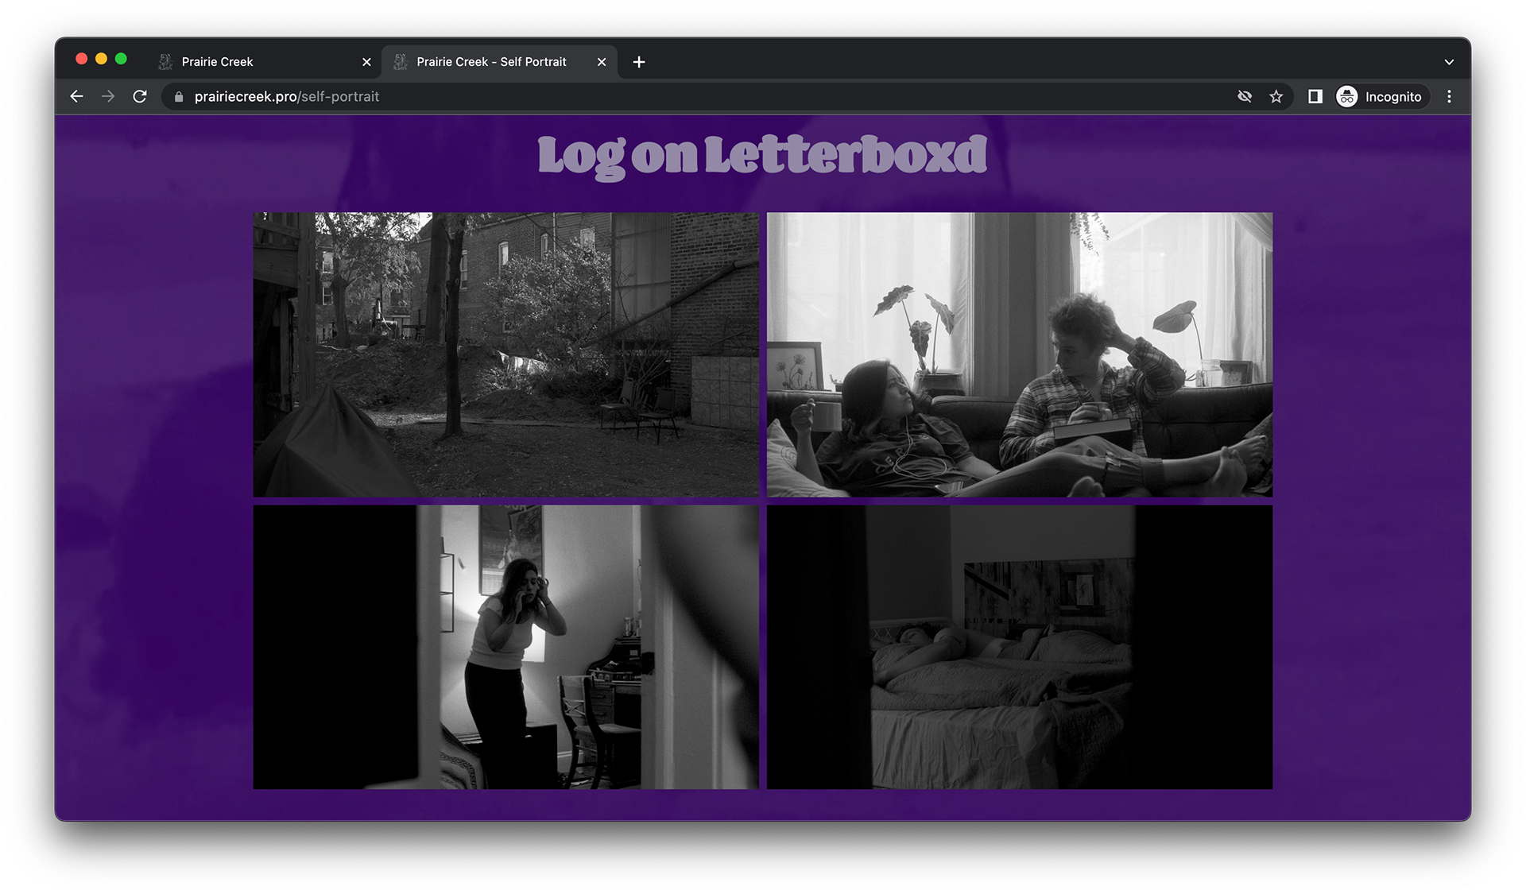Viewport: 1526px width, 894px height.
Task: Open a new tab
Action: click(x=639, y=62)
